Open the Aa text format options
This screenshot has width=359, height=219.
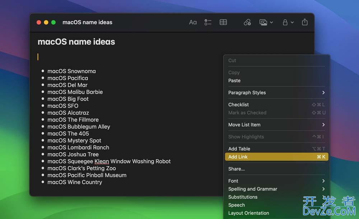[193, 22]
